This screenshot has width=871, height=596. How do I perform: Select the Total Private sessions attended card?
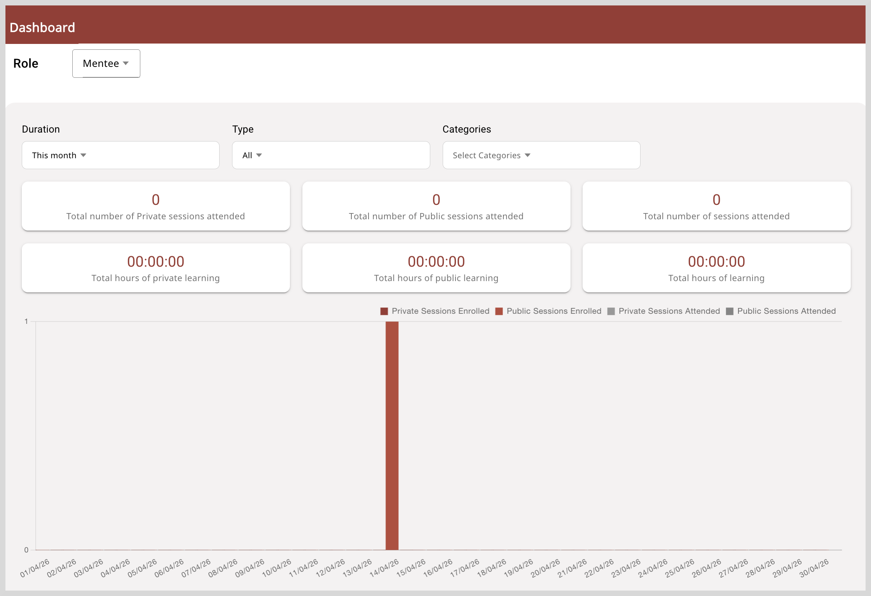[156, 206]
